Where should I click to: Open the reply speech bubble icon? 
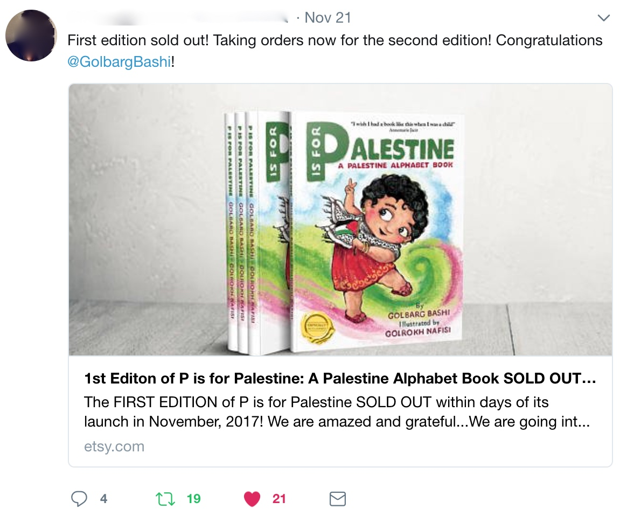(x=80, y=499)
